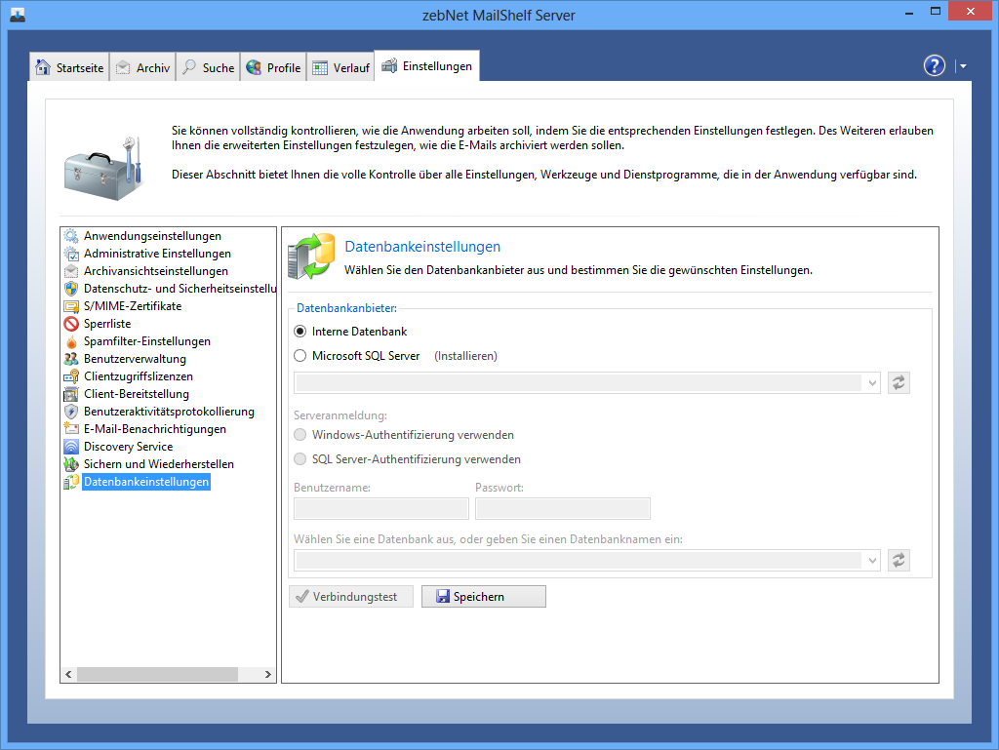The image size is (999, 750).
Task: Select E-Mail-Benachrichtigungen entry
Action: 155,429
